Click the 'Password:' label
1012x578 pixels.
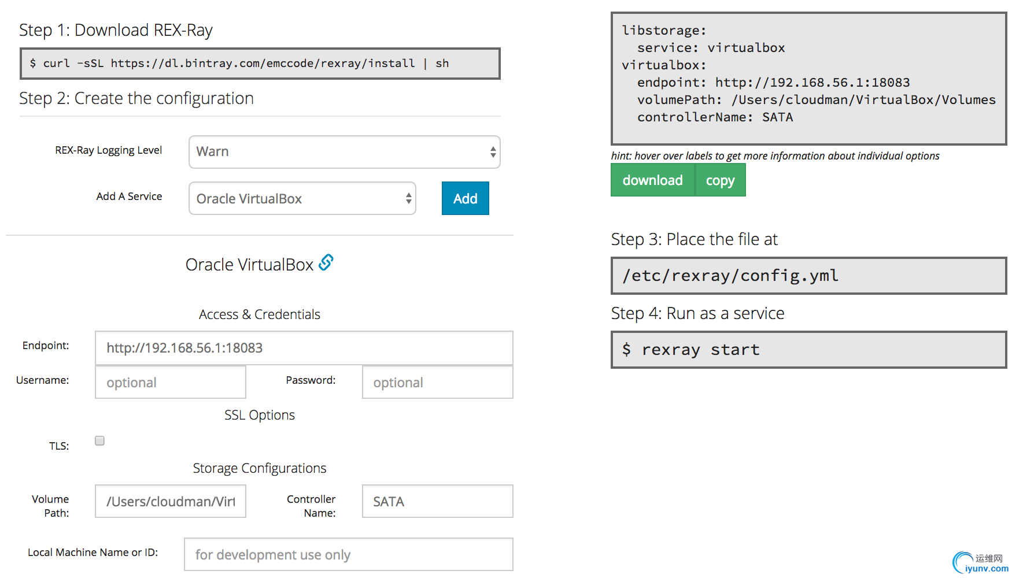[311, 380]
